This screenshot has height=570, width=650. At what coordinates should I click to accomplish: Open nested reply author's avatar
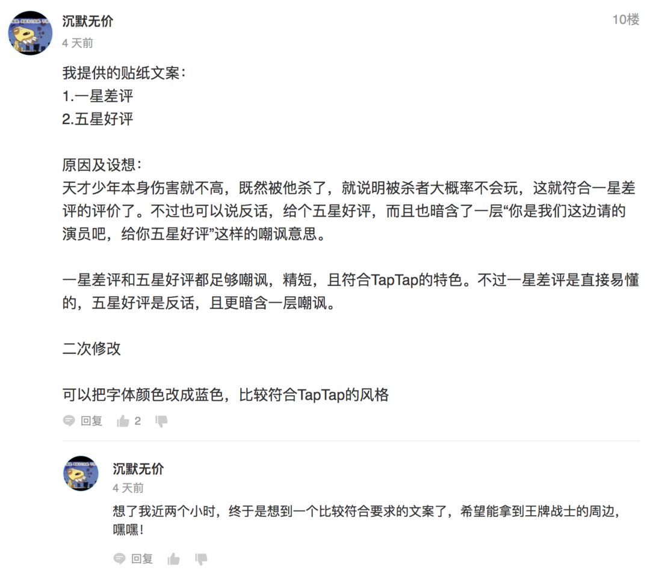pyautogui.click(x=81, y=474)
